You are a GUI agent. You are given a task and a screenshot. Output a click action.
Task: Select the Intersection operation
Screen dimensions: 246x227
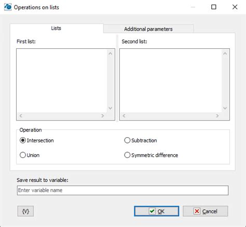pos(37,140)
